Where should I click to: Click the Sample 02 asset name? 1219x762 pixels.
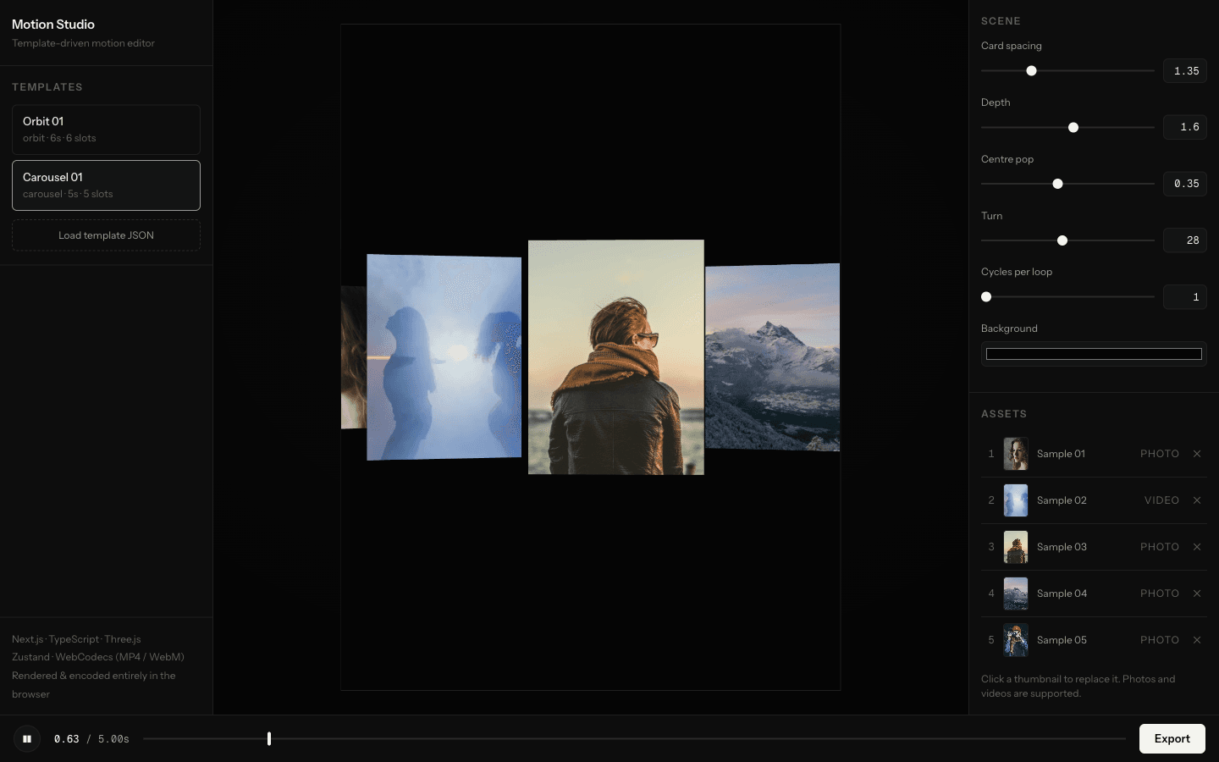pos(1062,500)
